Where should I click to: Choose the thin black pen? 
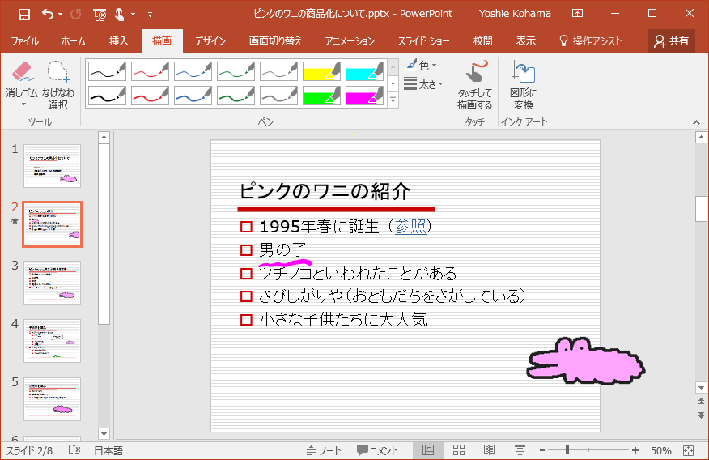107,71
